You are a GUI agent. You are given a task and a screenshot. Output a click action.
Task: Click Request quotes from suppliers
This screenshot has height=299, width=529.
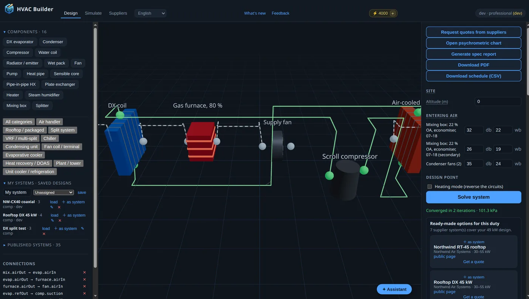[473, 32]
